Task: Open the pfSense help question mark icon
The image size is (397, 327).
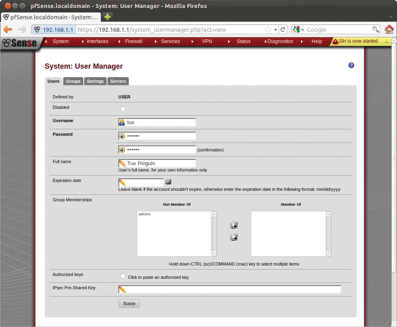Action: (x=351, y=65)
